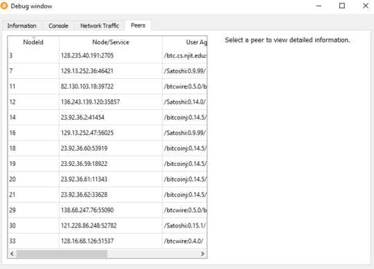The width and height of the screenshot is (374, 269).
Task: Click user agent cell in NodeId 20 row
Action: click(x=185, y=179)
